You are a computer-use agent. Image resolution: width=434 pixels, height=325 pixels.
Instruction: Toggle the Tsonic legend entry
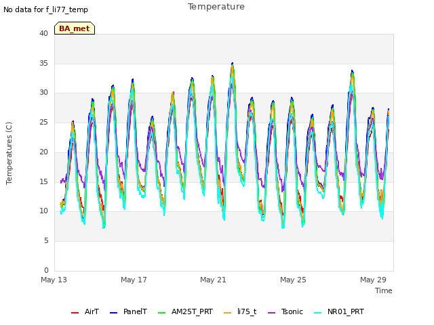click(285, 312)
